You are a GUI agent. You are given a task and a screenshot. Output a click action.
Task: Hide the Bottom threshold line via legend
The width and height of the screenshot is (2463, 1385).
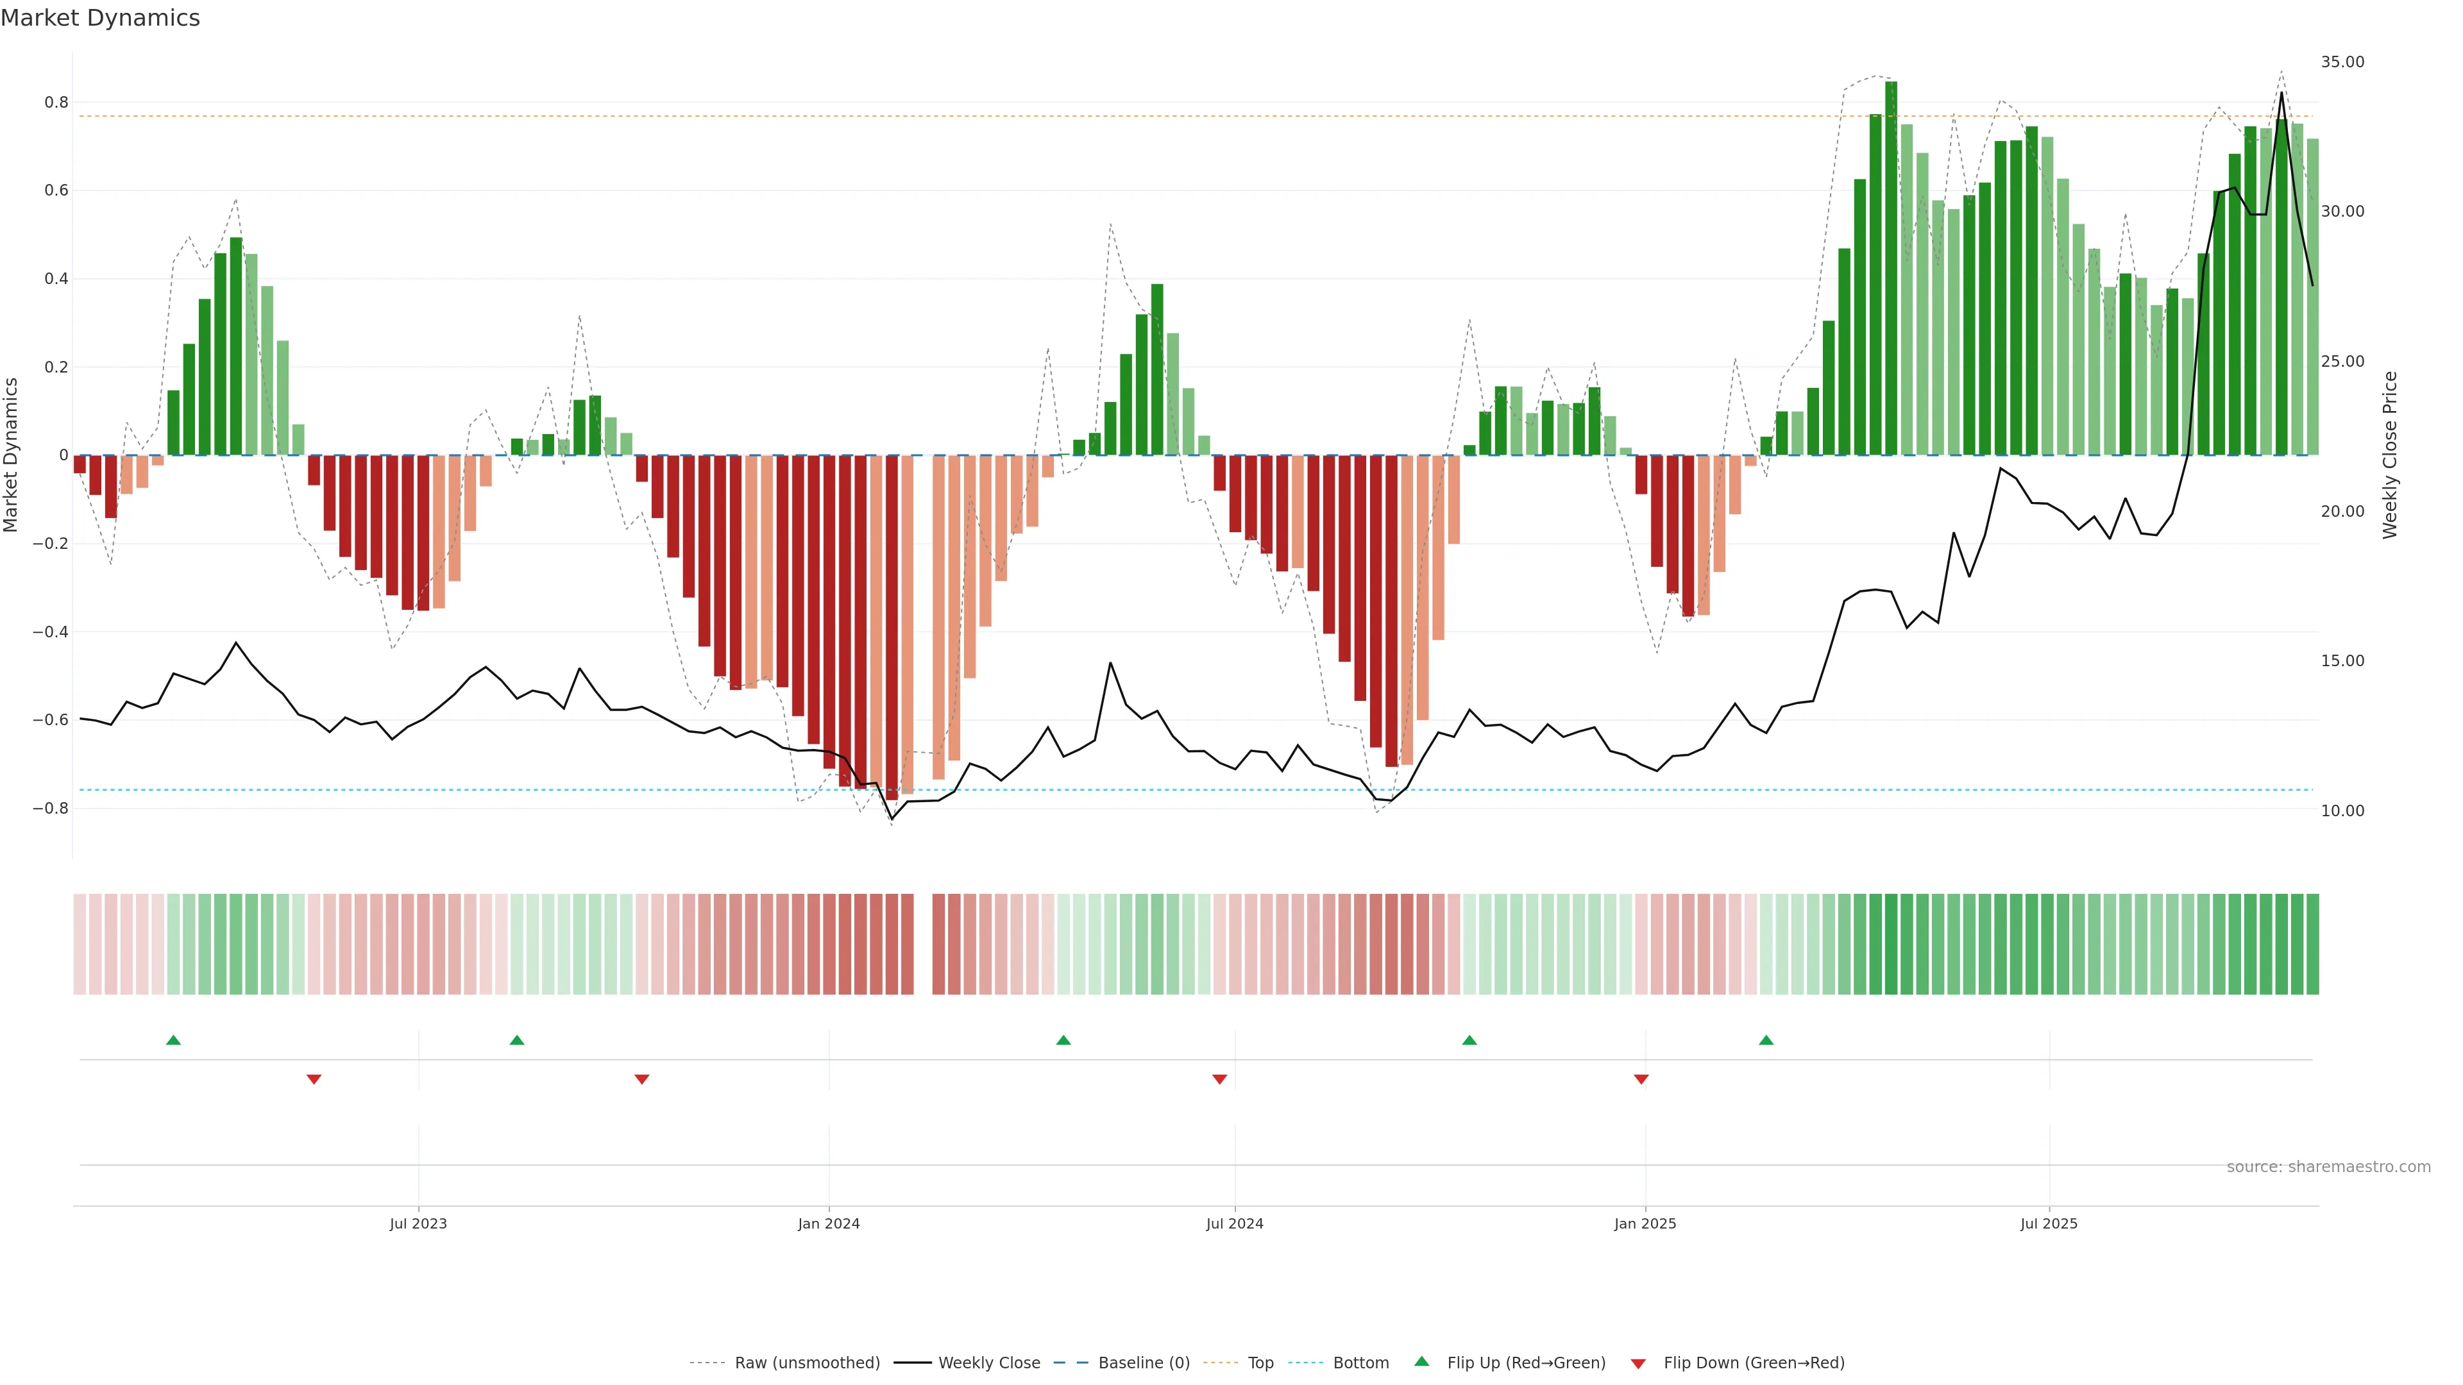coord(1360,1363)
